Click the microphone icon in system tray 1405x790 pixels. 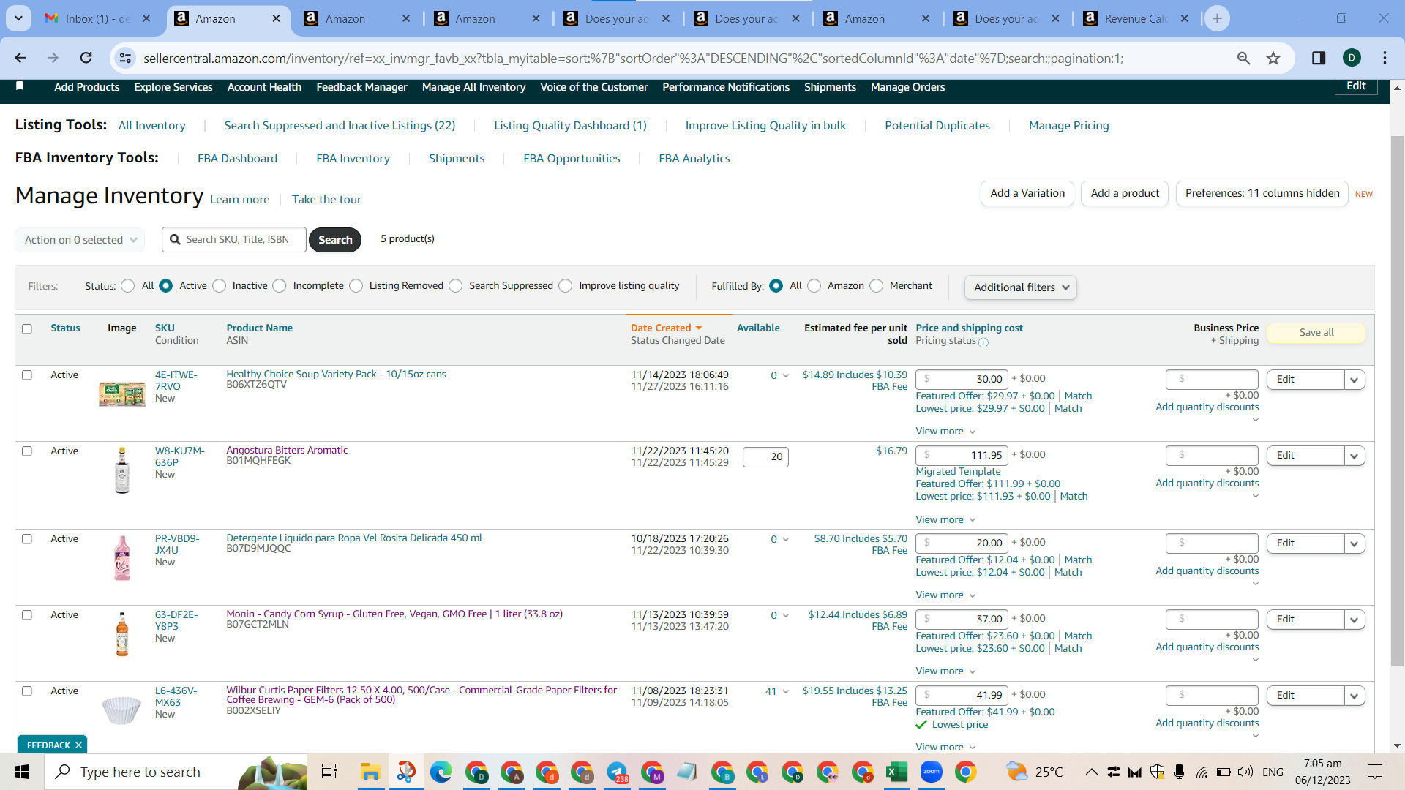click(x=1179, y=772)
